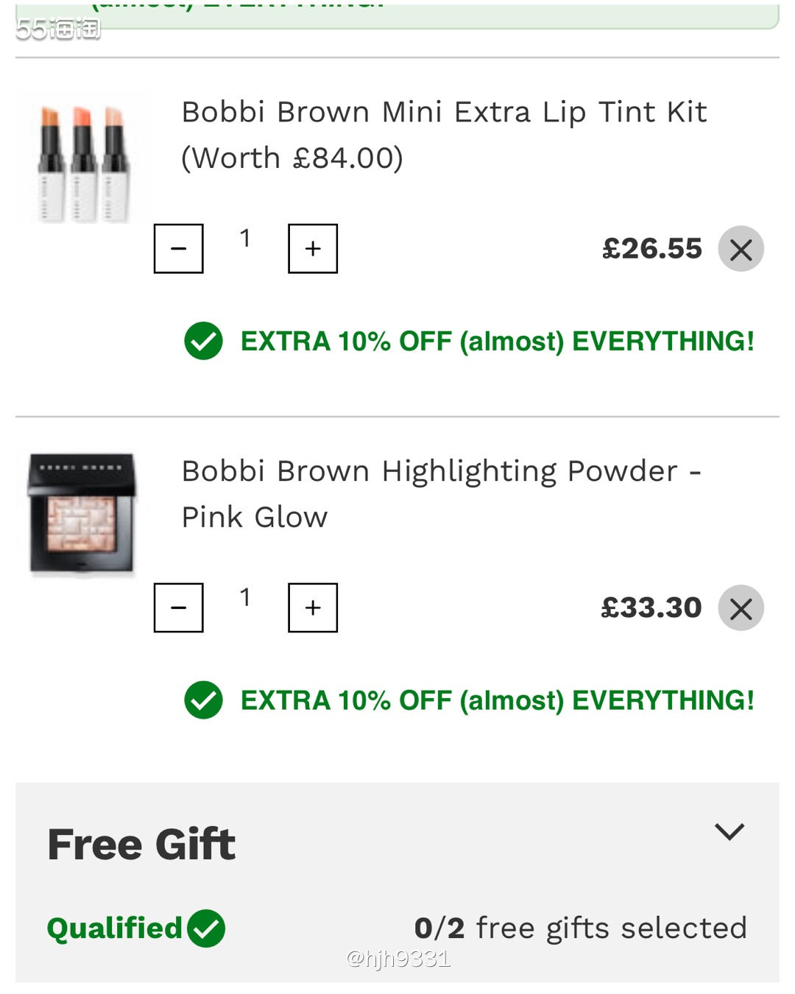Remove Highlighting Powder Pink Glow from basket
Image resolution: width=795 pixels, height=994 pixels.
[741, 608]
